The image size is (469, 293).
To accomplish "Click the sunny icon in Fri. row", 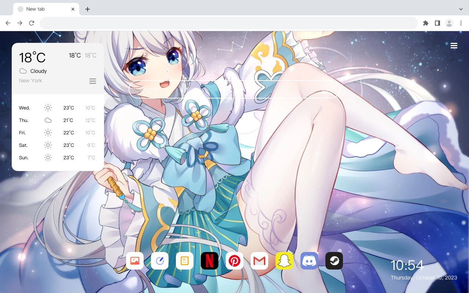I will [48, 133].
